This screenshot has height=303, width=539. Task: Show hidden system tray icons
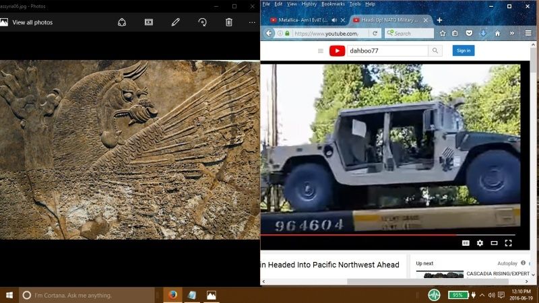(x=482, y=295)
